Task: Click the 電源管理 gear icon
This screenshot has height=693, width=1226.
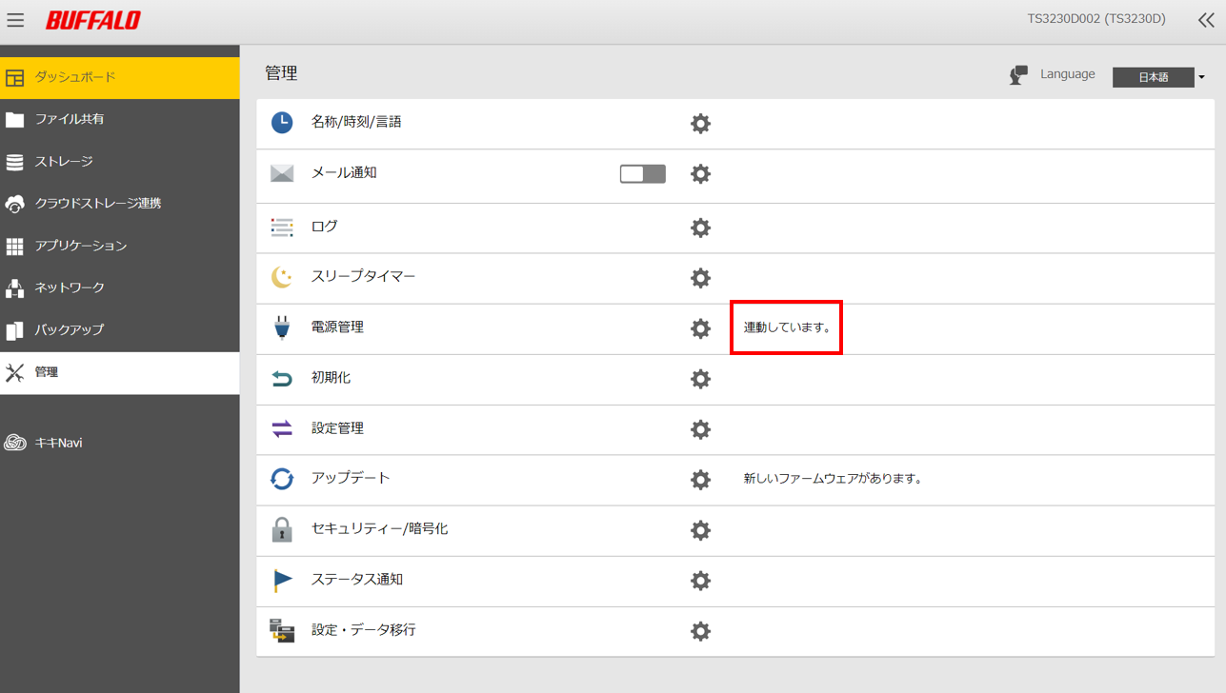Action: click(700, 328)
